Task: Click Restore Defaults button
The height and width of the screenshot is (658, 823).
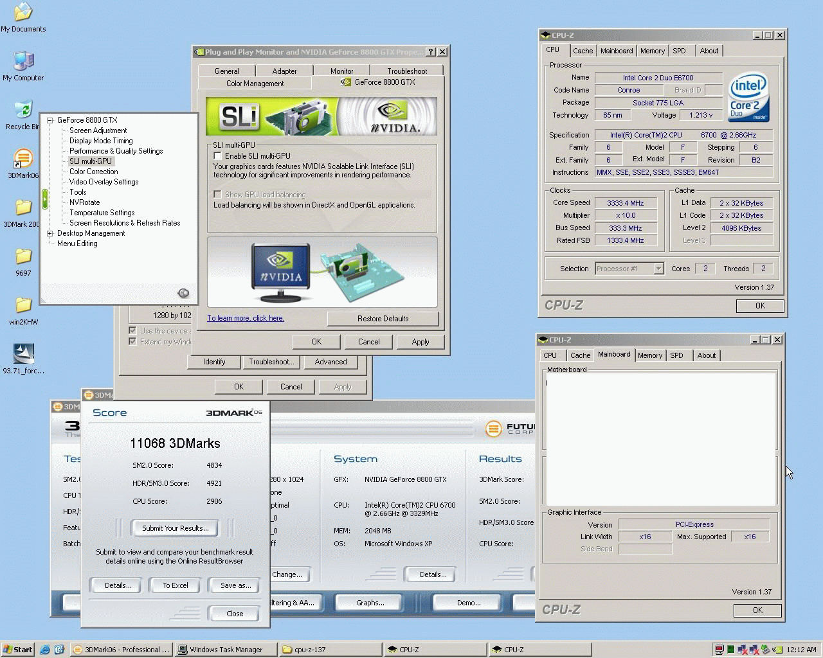Action: pos(383,319)
